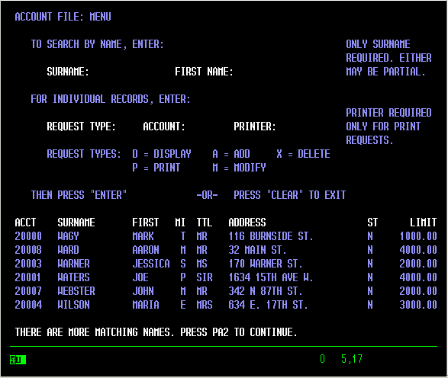Click the ACCT column header
This screenshot has height=378, width=448.
click(x=25, y=223)
